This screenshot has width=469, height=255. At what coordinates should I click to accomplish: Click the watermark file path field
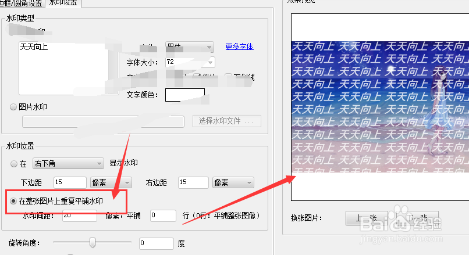[103, 121]
